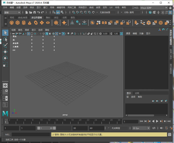This screenshot has height=143, width=174.
Task: Open the 建模 menu set dropdown
Action: click(12, 12)
